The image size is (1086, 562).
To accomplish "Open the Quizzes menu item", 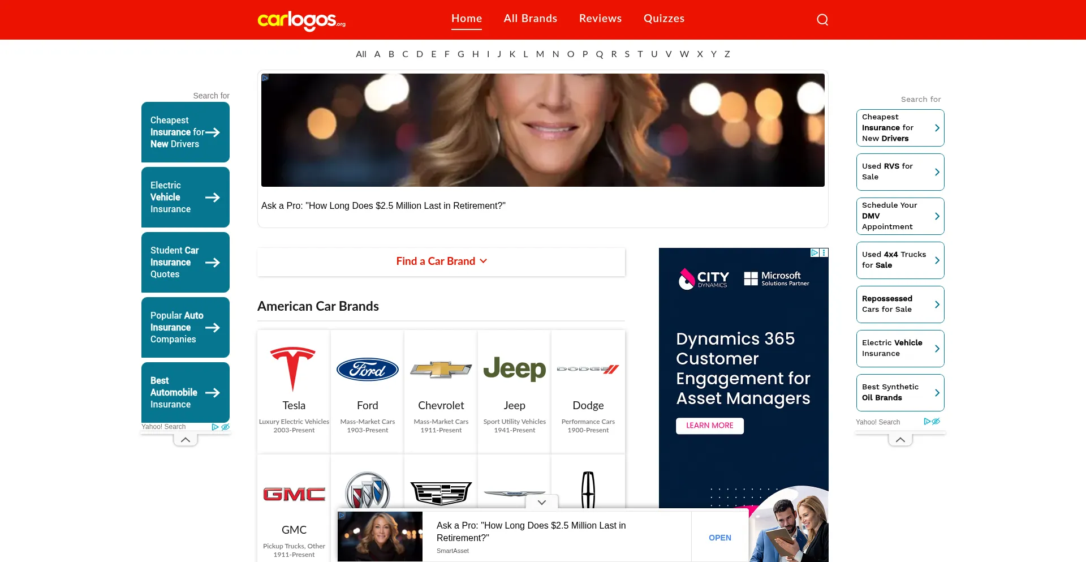I will tap(663, 19).
